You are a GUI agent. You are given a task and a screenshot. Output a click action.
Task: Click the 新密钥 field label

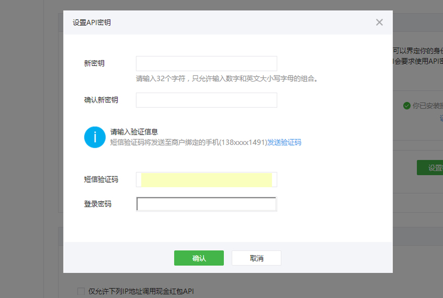click(x=94, y=63)
